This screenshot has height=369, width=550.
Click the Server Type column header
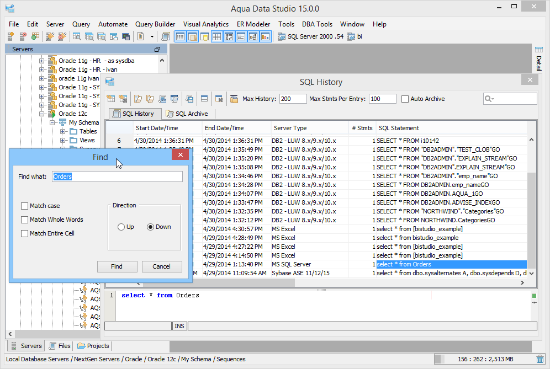click(309, 129)
